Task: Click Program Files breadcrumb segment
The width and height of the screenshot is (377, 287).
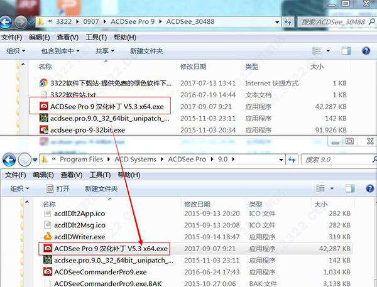Action: (81, 160)
